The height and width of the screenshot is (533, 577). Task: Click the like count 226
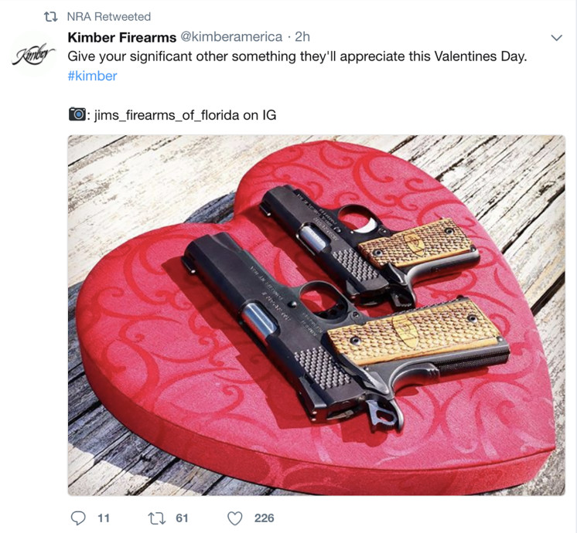click(x=264, y=518)
